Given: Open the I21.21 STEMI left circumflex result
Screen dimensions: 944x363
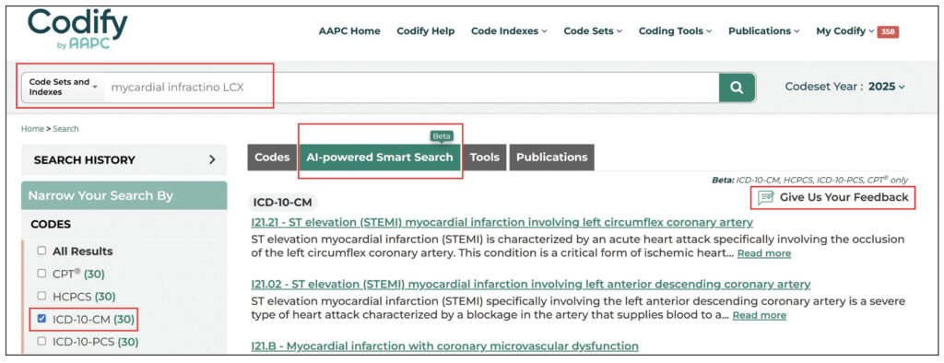Looking at the screenshot, I should [502, 223].
